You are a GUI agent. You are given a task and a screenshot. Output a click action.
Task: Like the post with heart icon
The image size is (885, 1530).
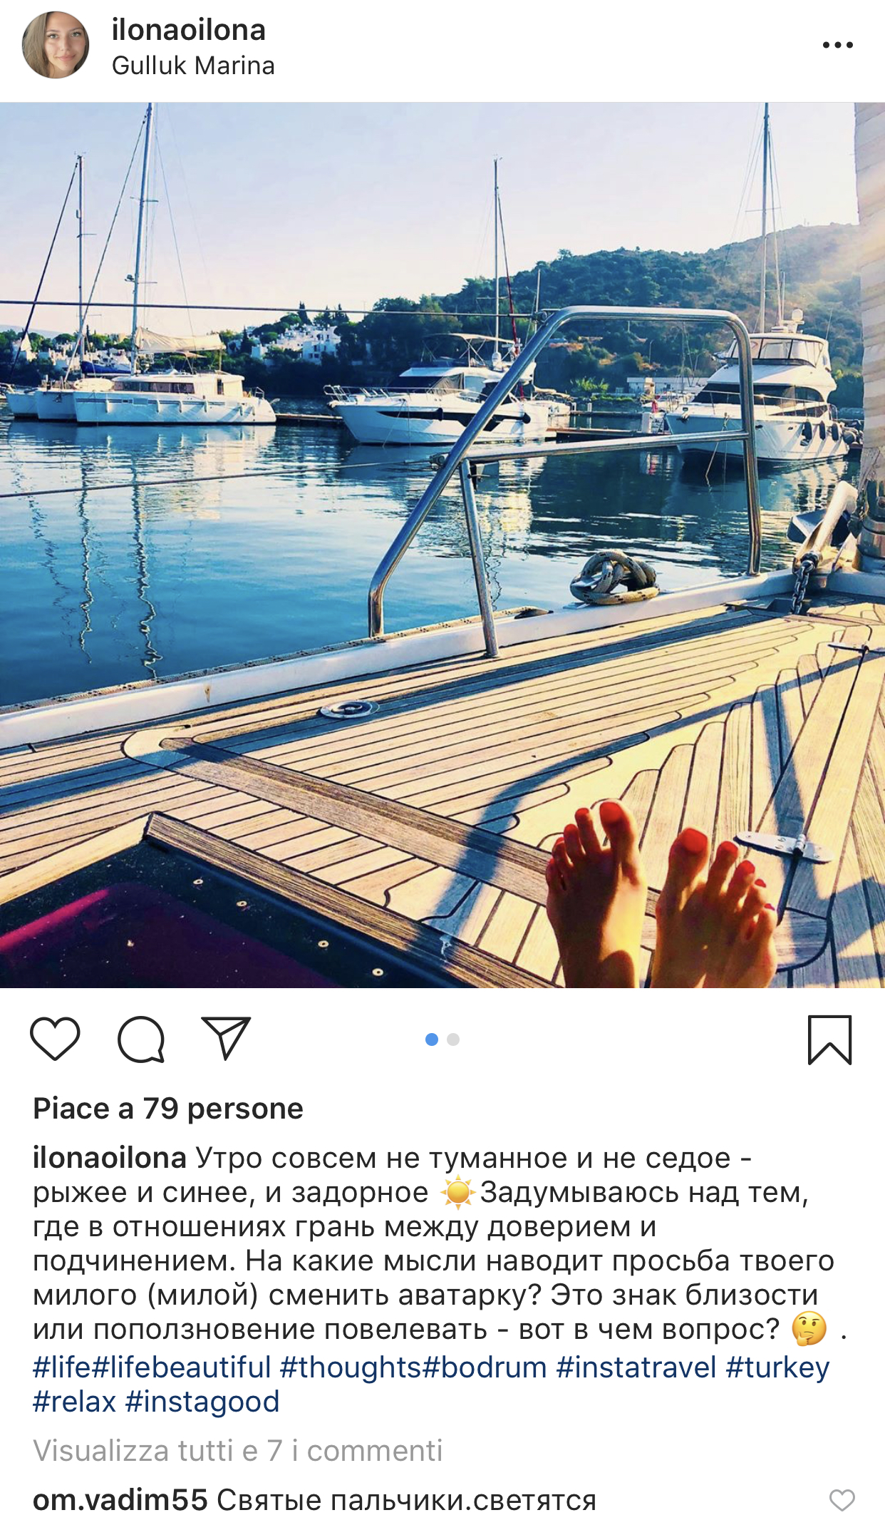pyautogui.click(x=55, y=1039)
